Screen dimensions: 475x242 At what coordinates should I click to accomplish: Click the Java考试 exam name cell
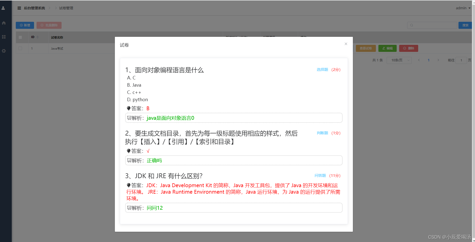coord(57,48)
